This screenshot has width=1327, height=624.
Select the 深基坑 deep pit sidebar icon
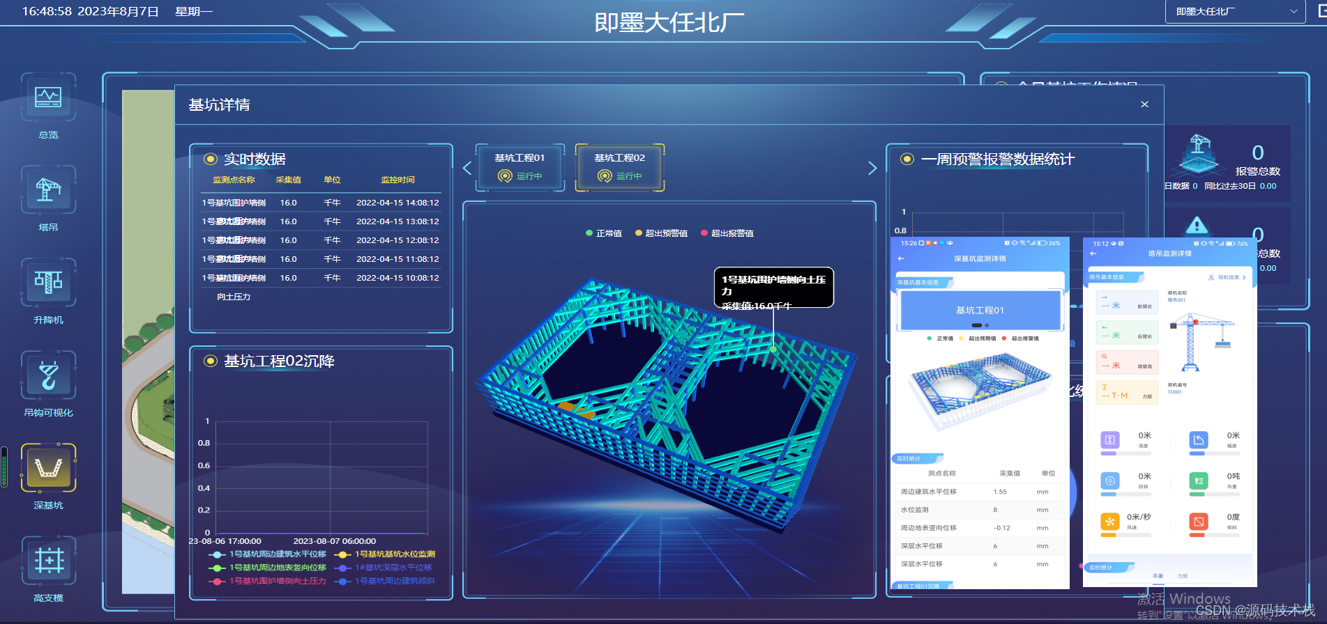coord(48,468)
